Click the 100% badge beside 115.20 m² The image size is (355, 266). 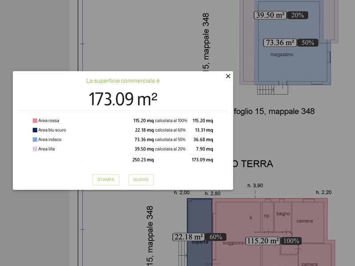(x=291, y=241)
